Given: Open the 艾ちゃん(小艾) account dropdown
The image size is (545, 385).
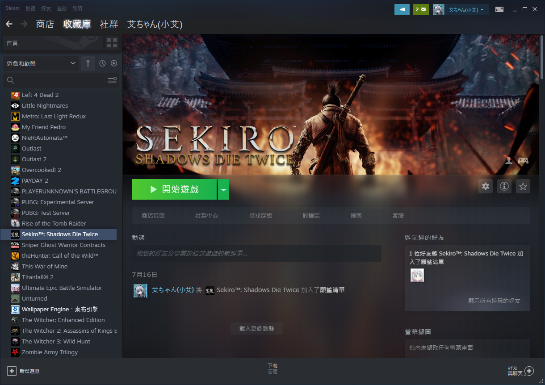Looking at the screenshot, I should (467, 9).
